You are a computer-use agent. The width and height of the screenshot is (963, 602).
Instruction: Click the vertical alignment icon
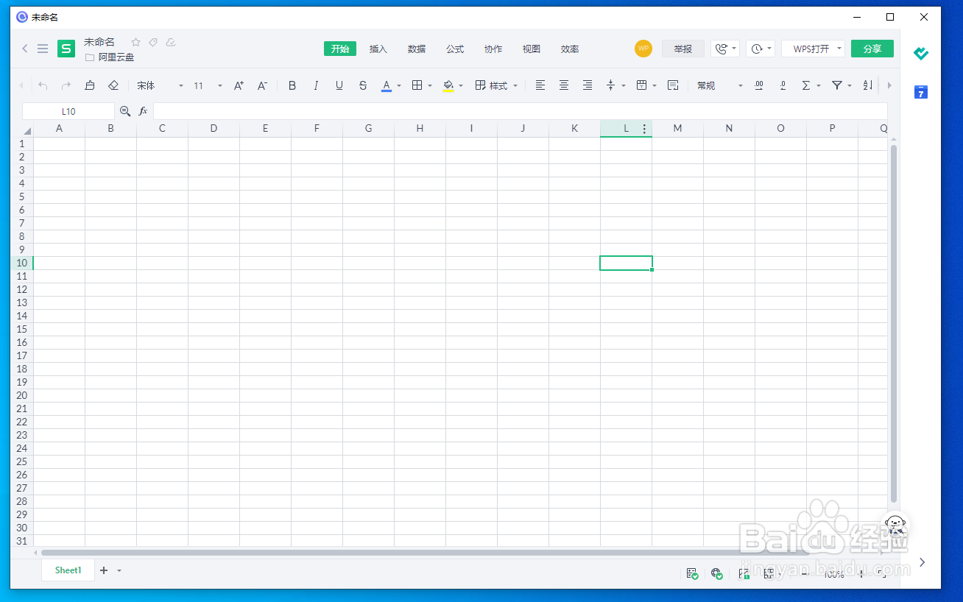tap(610, 85)
